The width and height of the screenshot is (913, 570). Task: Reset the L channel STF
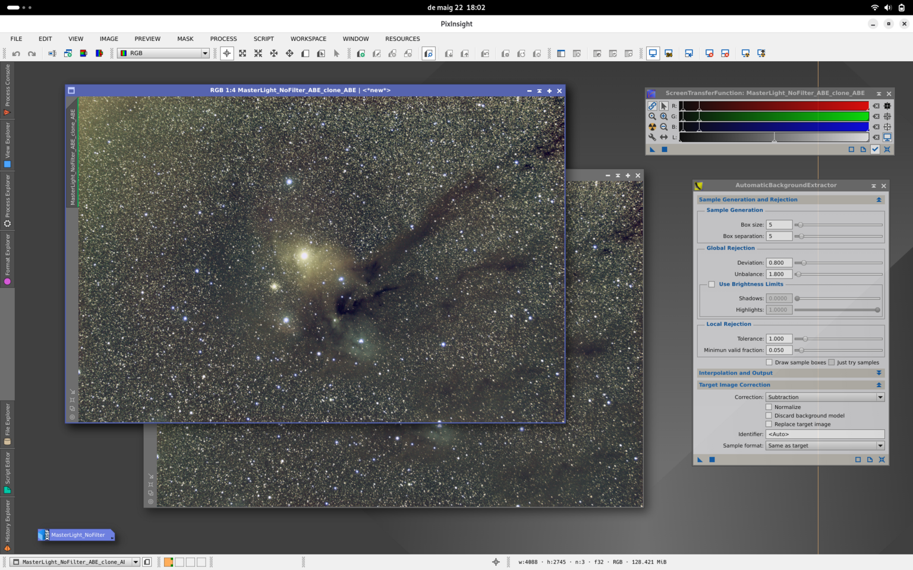(x=876, y=137)
